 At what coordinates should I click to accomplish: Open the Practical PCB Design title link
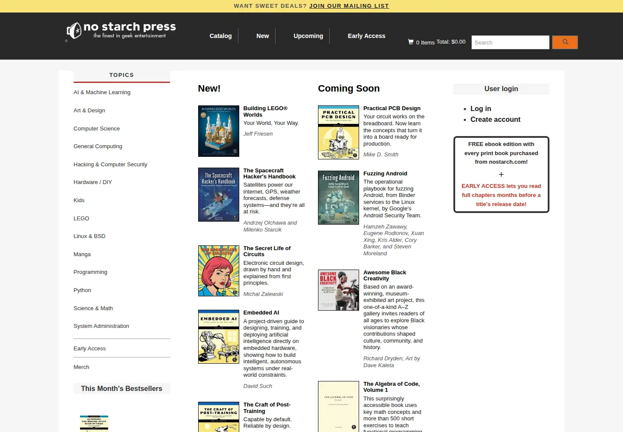[392, 108]
